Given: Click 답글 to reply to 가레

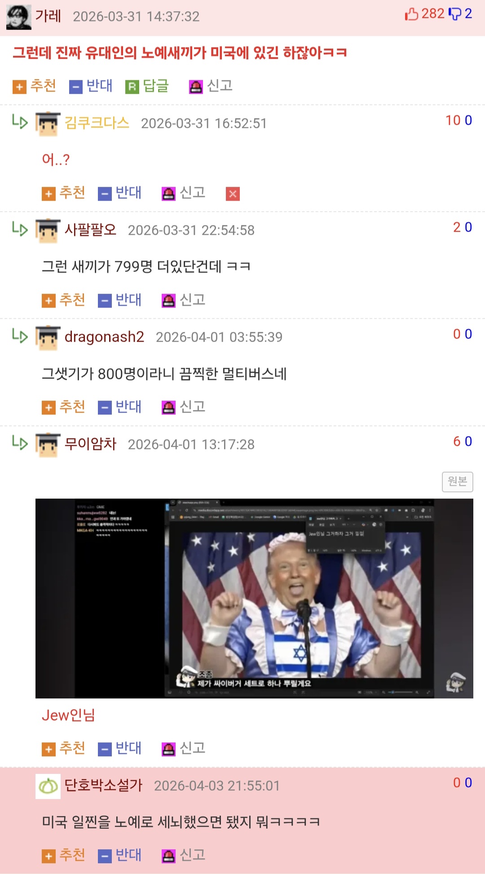Looking at the screenshot, I should click(147, 86).
